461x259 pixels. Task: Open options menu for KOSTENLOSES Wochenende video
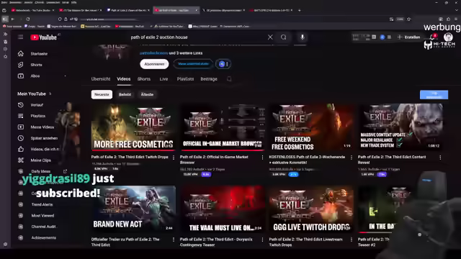pos(352,158)
